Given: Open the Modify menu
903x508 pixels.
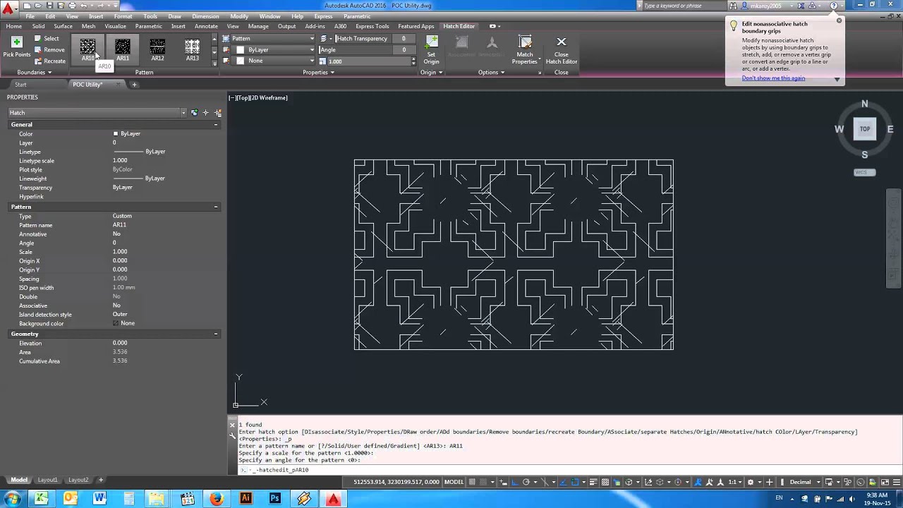Looking at the screenshot, I should [x=239, y=16].
